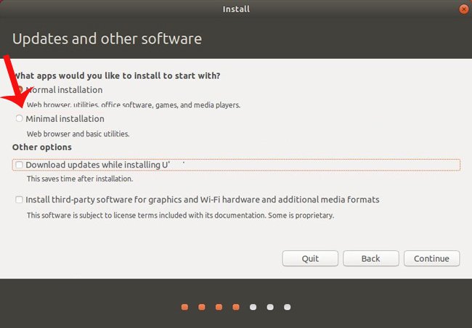Screen dimensions: 472x328
Task: Go Back to the previous step
Action: pyautogui.click(x=371, y=258)
